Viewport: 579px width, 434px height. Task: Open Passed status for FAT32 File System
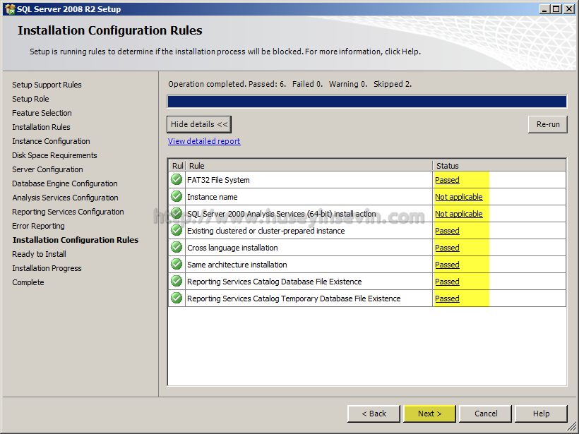(447, 180)
